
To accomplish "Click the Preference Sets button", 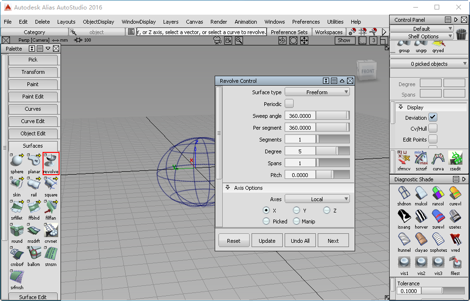I will pyautogui.click(x=289, y=32).
